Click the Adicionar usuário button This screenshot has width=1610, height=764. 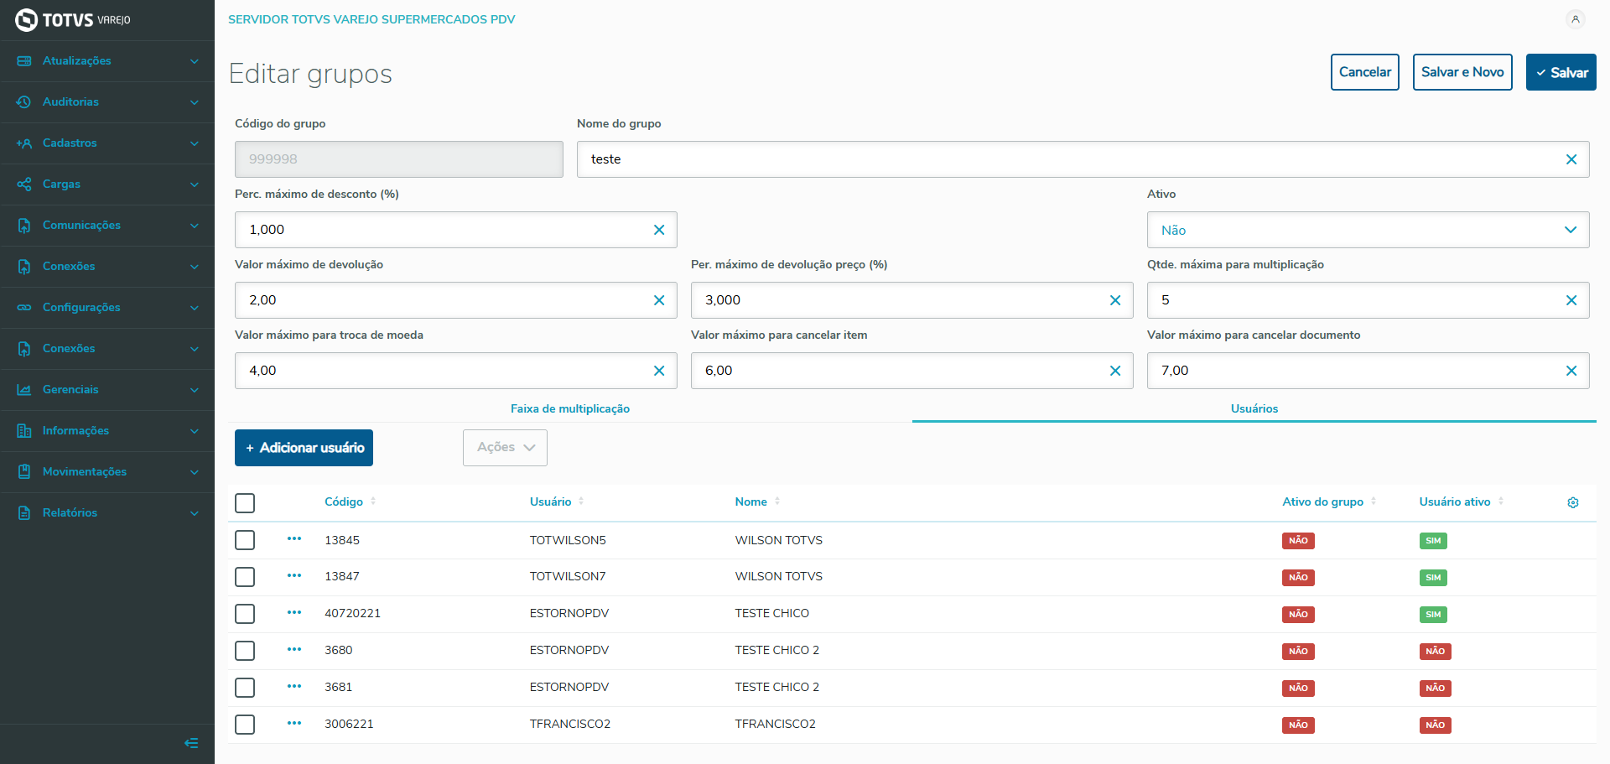click(304, 448)
